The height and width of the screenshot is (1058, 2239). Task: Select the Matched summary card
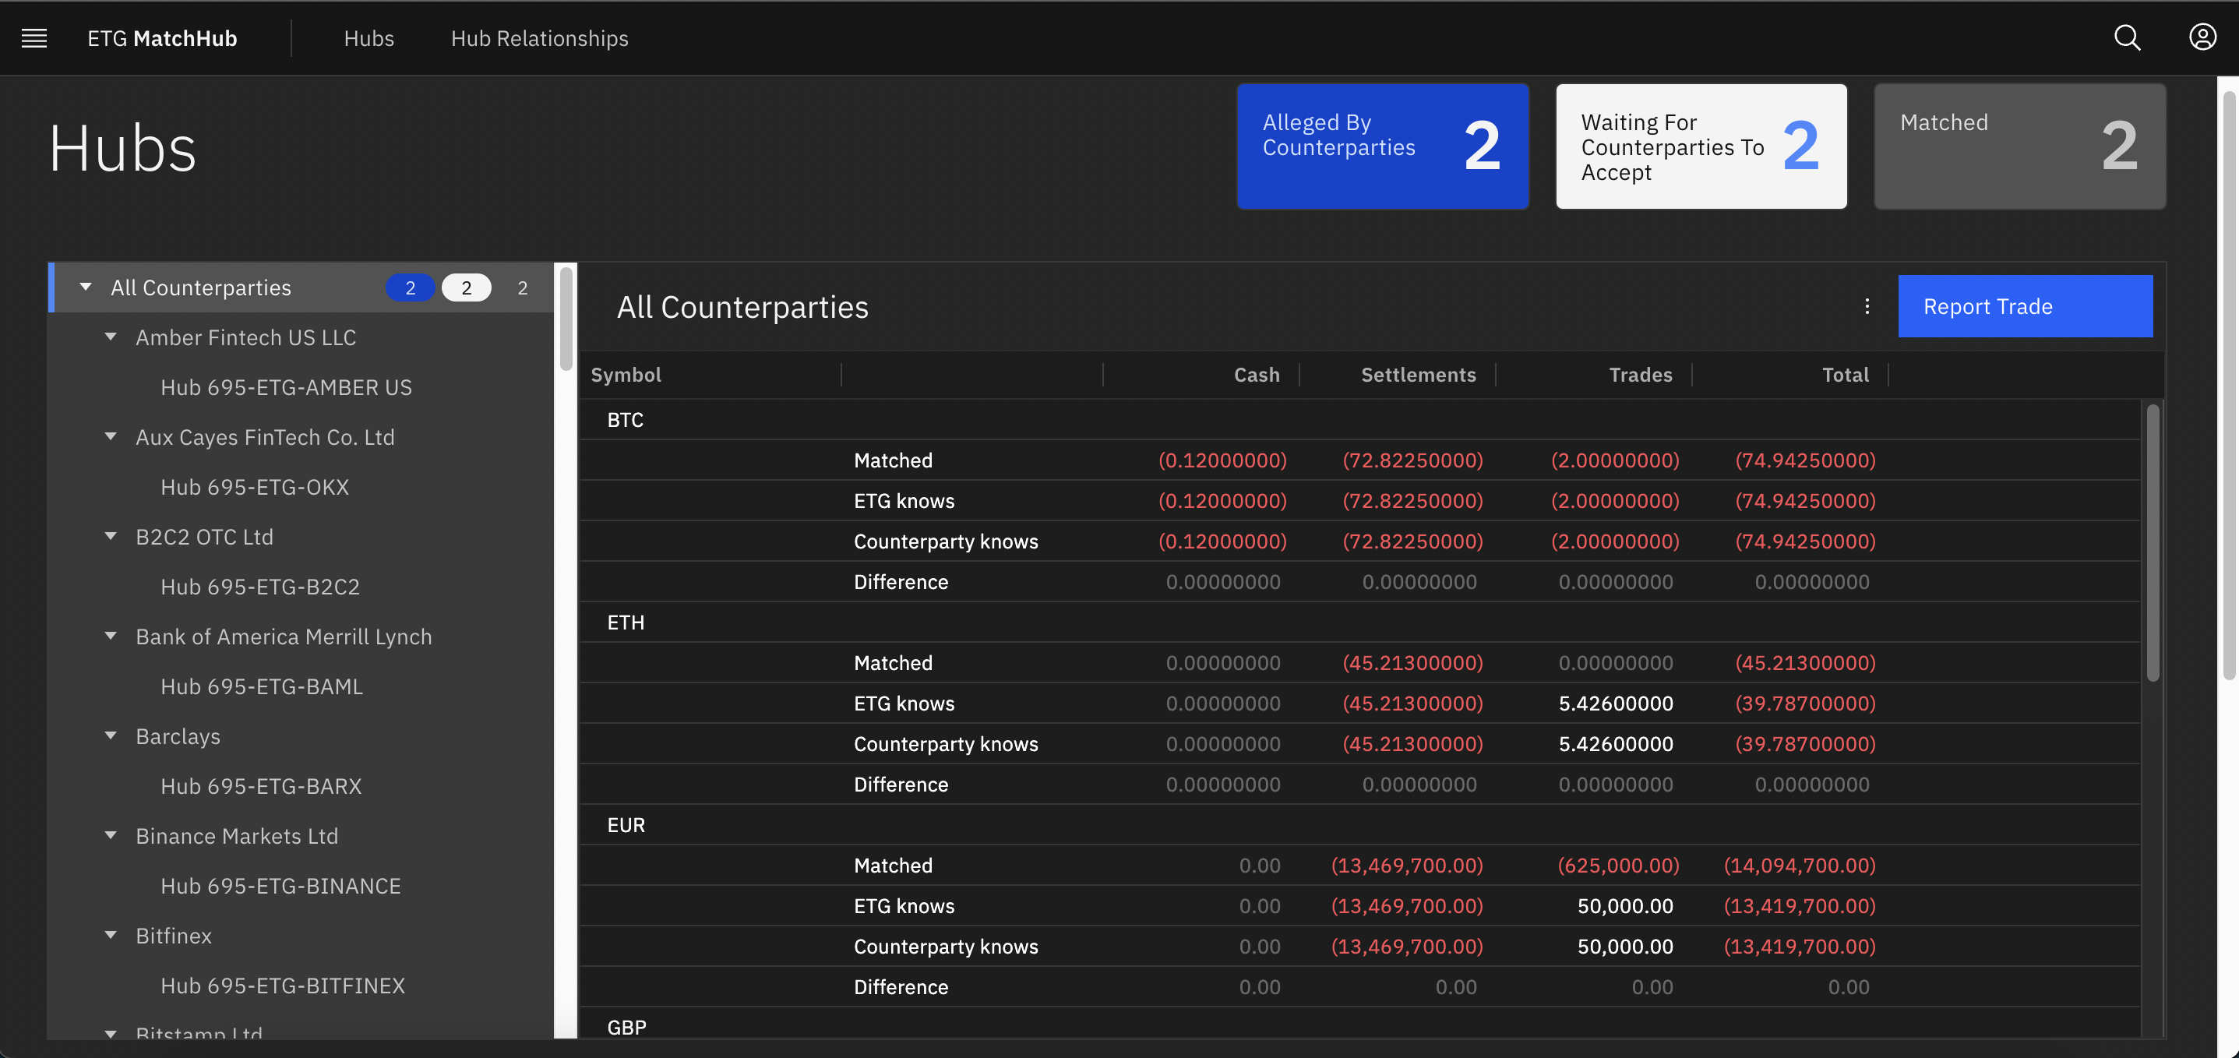click(x=2019, y=146)
